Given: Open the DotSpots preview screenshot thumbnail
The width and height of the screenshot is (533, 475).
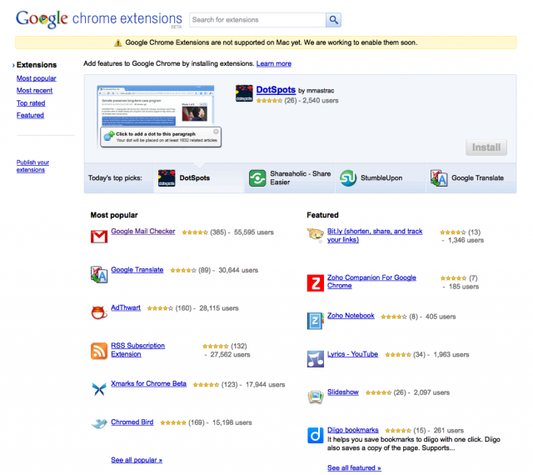Looking at the screenshot, I should point(159,117).
